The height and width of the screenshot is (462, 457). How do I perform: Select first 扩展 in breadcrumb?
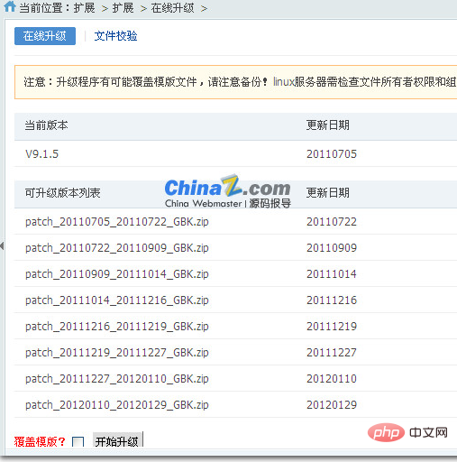pyautogui.click(x=84, y=8)
